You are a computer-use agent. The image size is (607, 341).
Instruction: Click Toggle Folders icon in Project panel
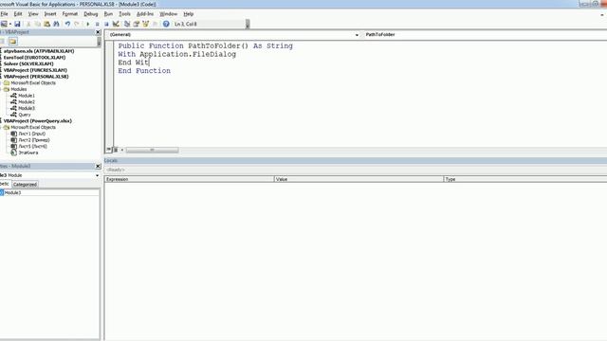tap(12, 42)
